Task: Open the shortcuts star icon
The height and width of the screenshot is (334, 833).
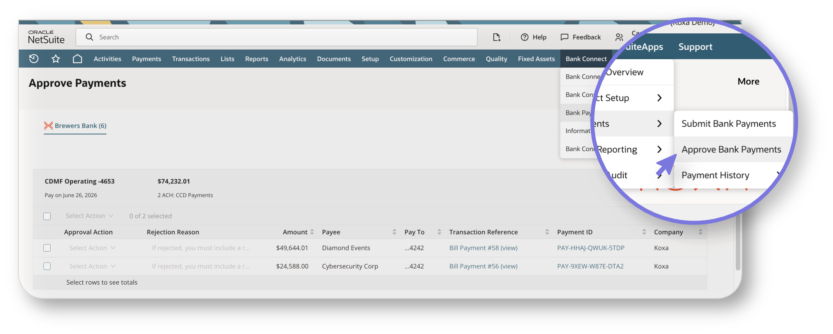Action: click(56, 59)
